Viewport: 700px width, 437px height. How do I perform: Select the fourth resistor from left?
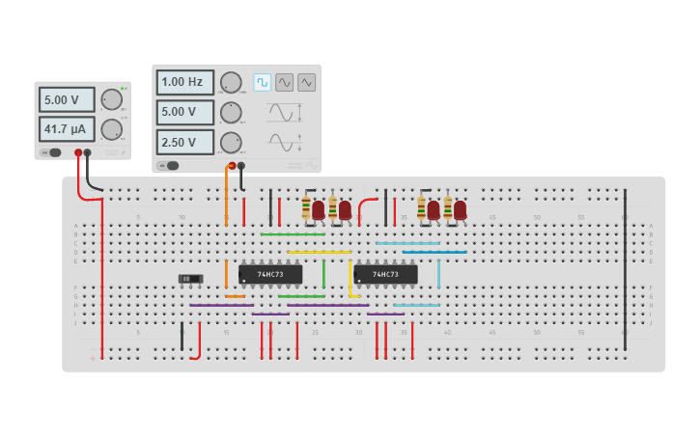(448, 207)
